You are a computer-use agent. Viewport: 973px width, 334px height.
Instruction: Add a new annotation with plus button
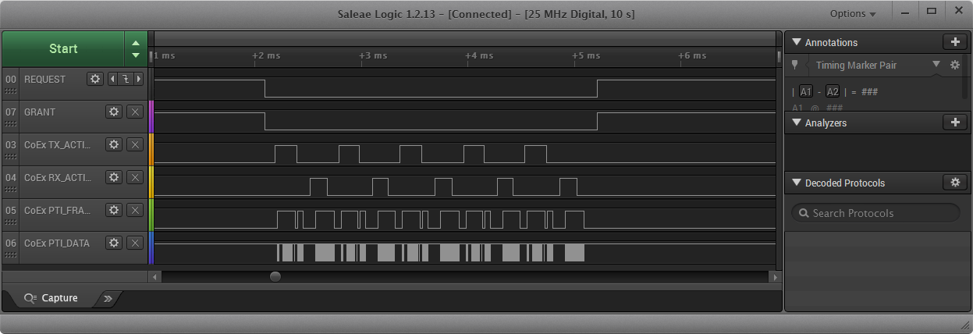954,42
